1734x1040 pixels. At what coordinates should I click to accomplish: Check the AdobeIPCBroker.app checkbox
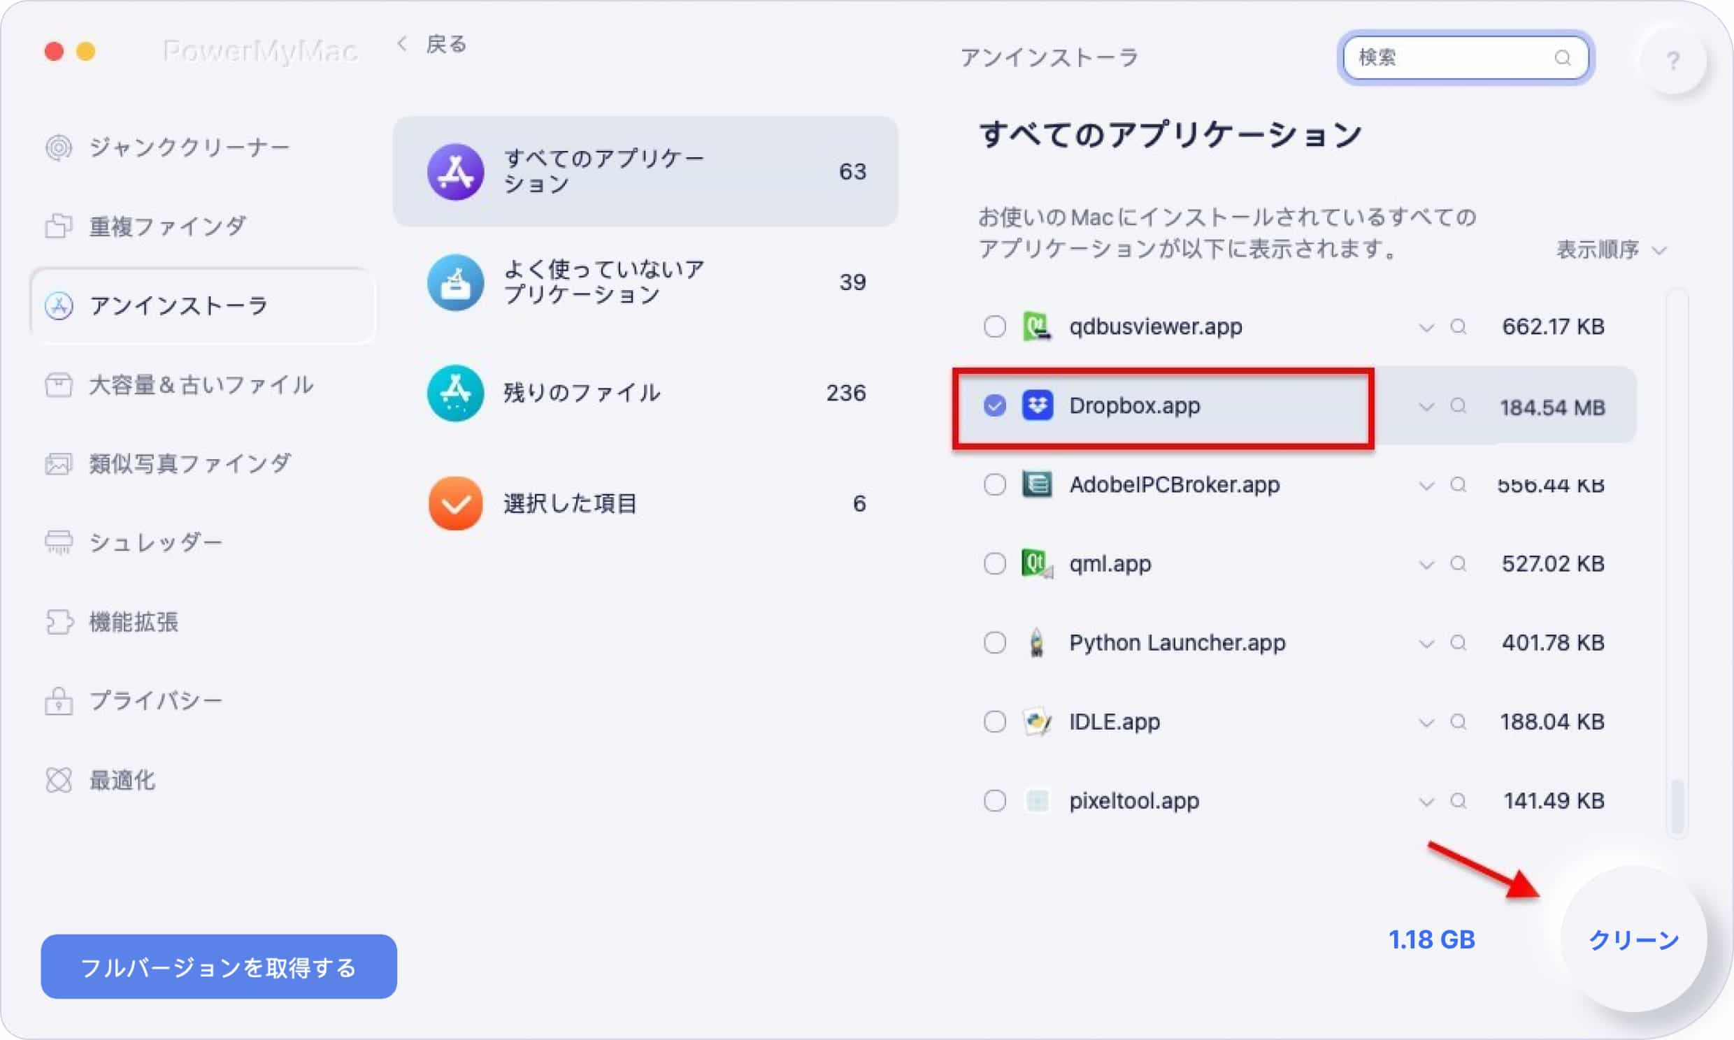(994, 484)
